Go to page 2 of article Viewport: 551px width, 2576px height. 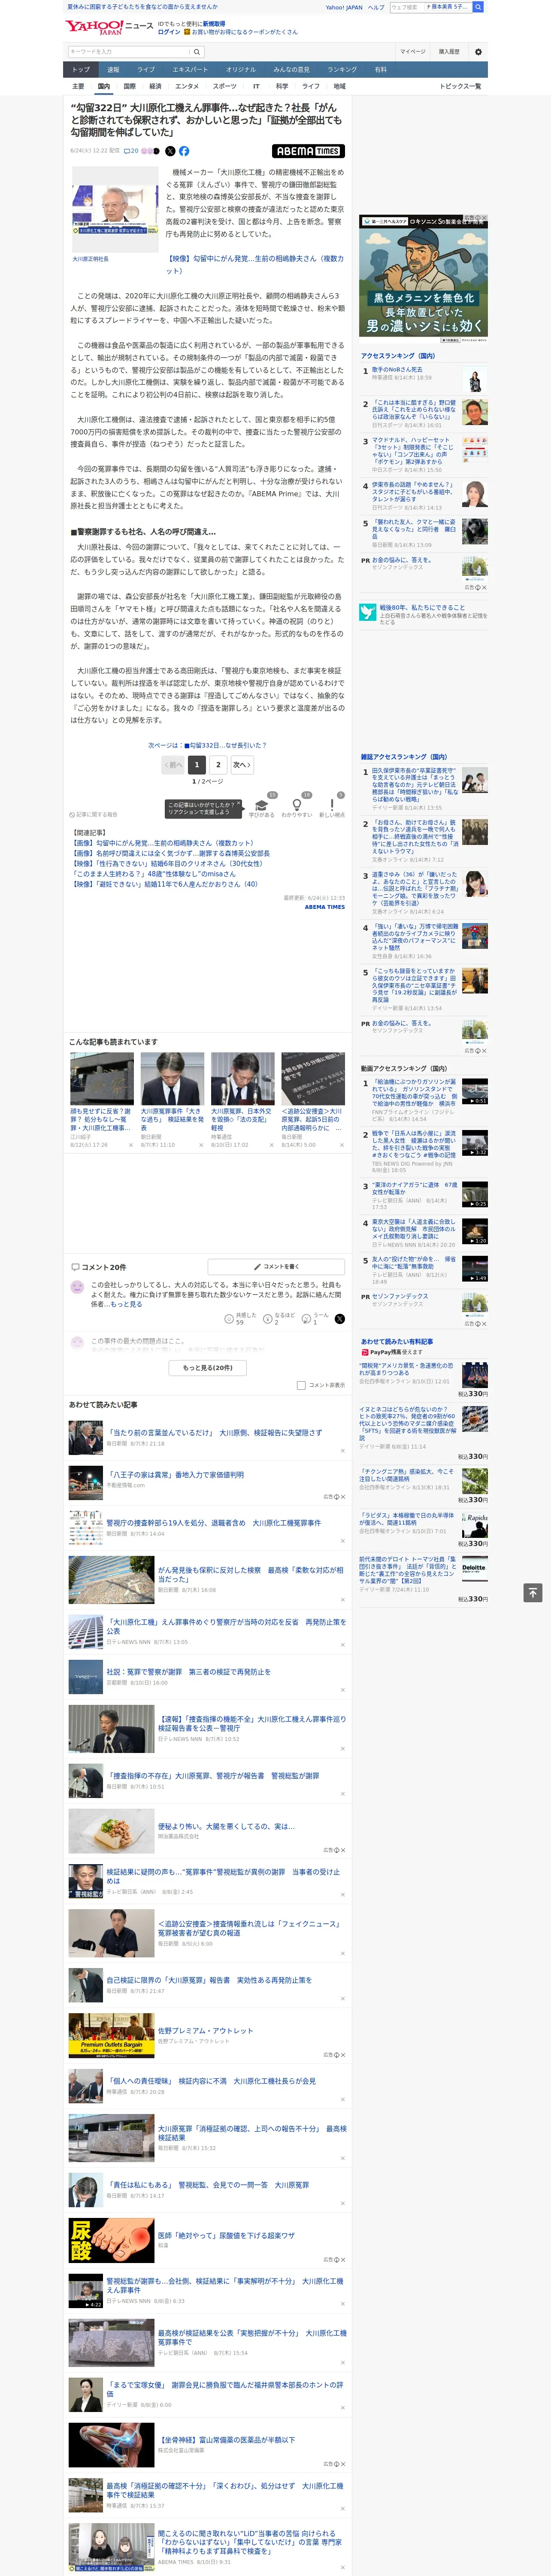tap(218, 765)
